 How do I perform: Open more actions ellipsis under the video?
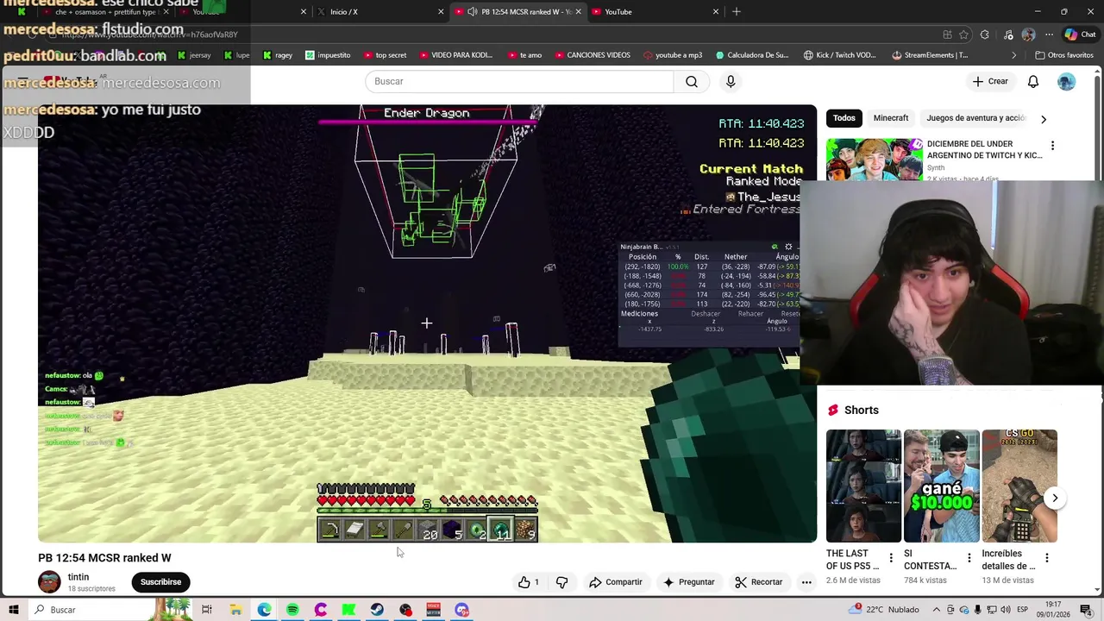(x=806, y=582)
